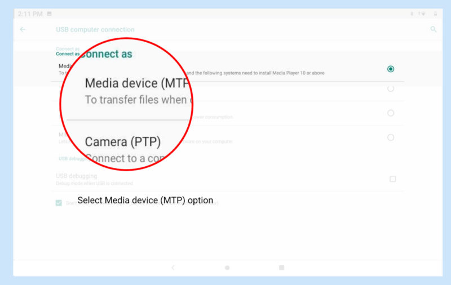Viewport: 451px width, 285px height.
Task: Enable the USB debugging checkbox
Action: point(393,179)
